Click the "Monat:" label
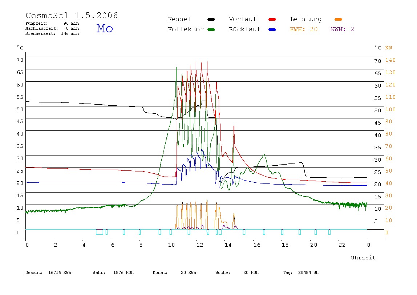417x295 pixels. (160, 272)
